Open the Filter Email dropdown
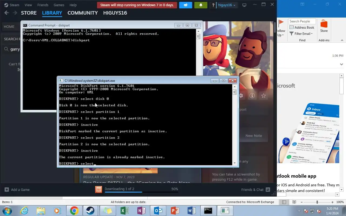Image resolution: width=346 pixels, height=216 pixels. click(301, 34)
